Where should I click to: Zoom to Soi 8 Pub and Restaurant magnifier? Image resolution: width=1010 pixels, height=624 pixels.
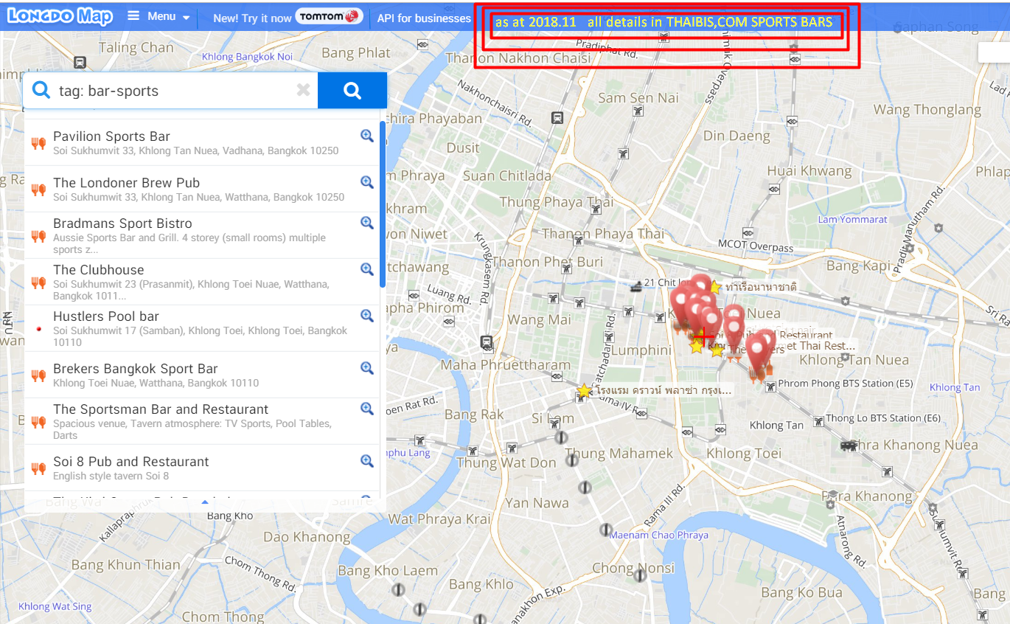[x=367, y=461]
